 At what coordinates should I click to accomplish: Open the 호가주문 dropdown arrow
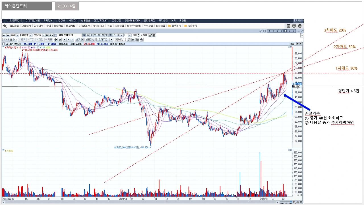point(111,40)
